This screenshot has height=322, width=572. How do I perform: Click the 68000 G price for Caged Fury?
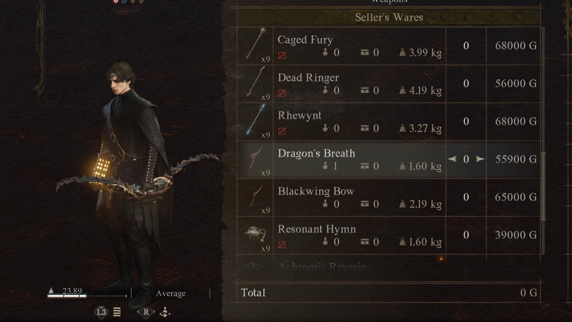(516, 46)
